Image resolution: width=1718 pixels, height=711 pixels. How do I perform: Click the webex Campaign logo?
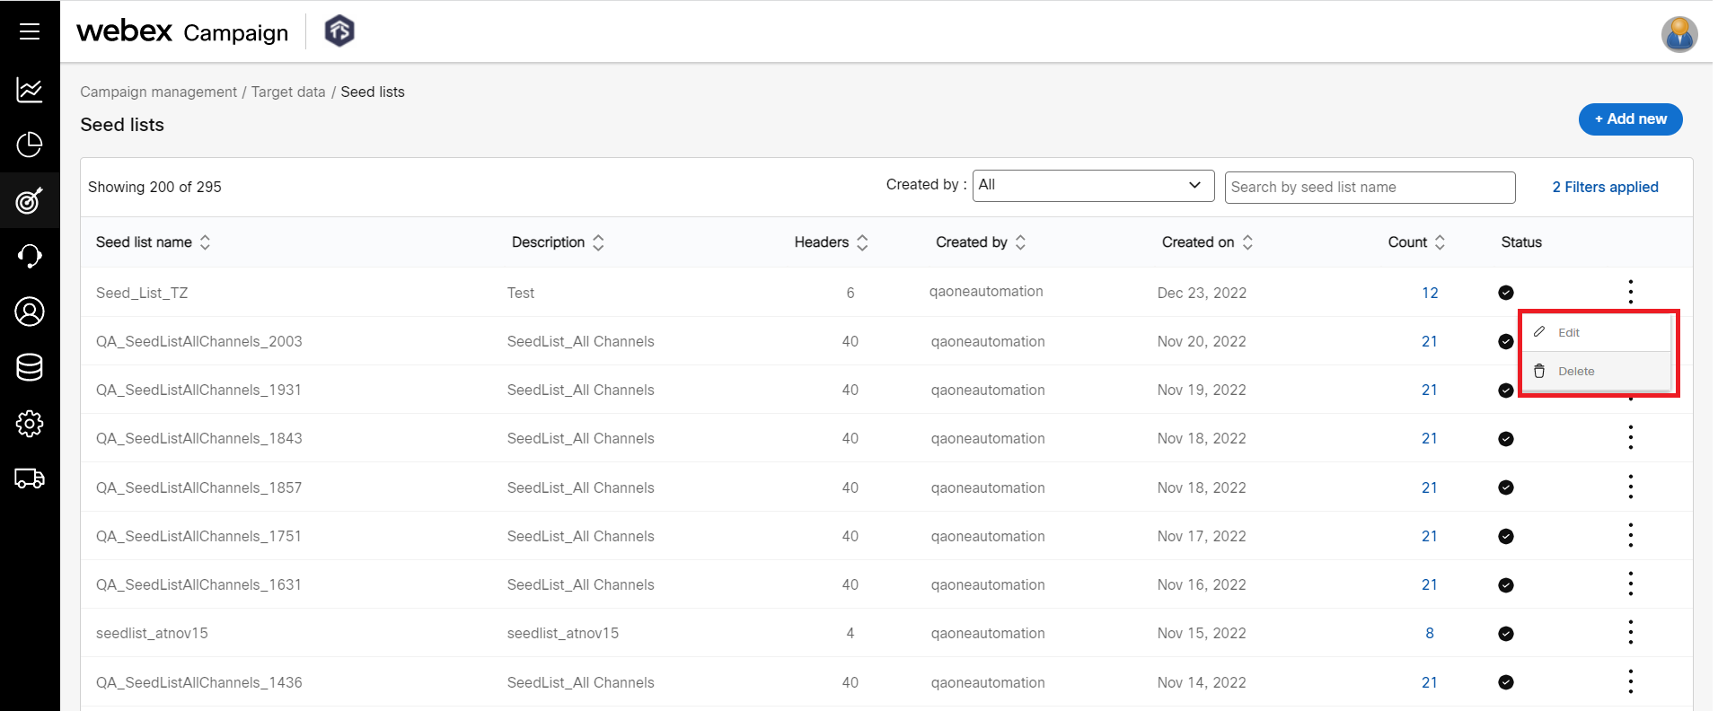[x=182, y=31]
